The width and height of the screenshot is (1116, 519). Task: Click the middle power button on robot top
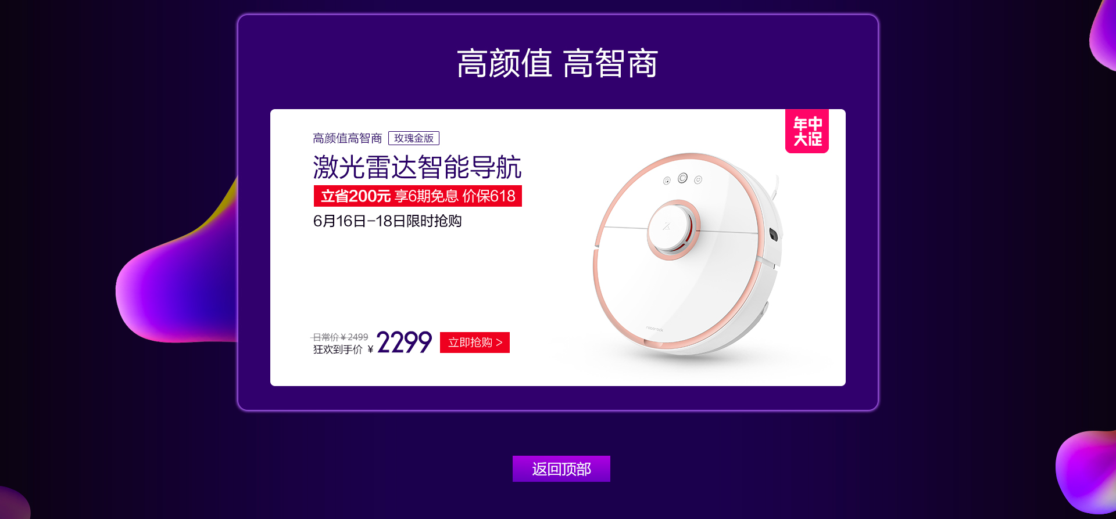pos(682,178)
